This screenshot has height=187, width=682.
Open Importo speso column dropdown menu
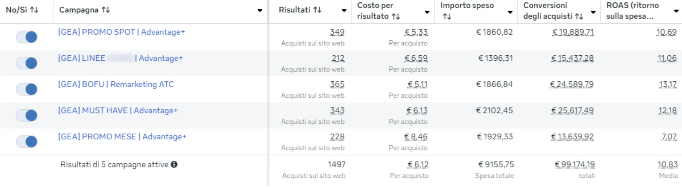pyautogui.click(x=510, y=12)
